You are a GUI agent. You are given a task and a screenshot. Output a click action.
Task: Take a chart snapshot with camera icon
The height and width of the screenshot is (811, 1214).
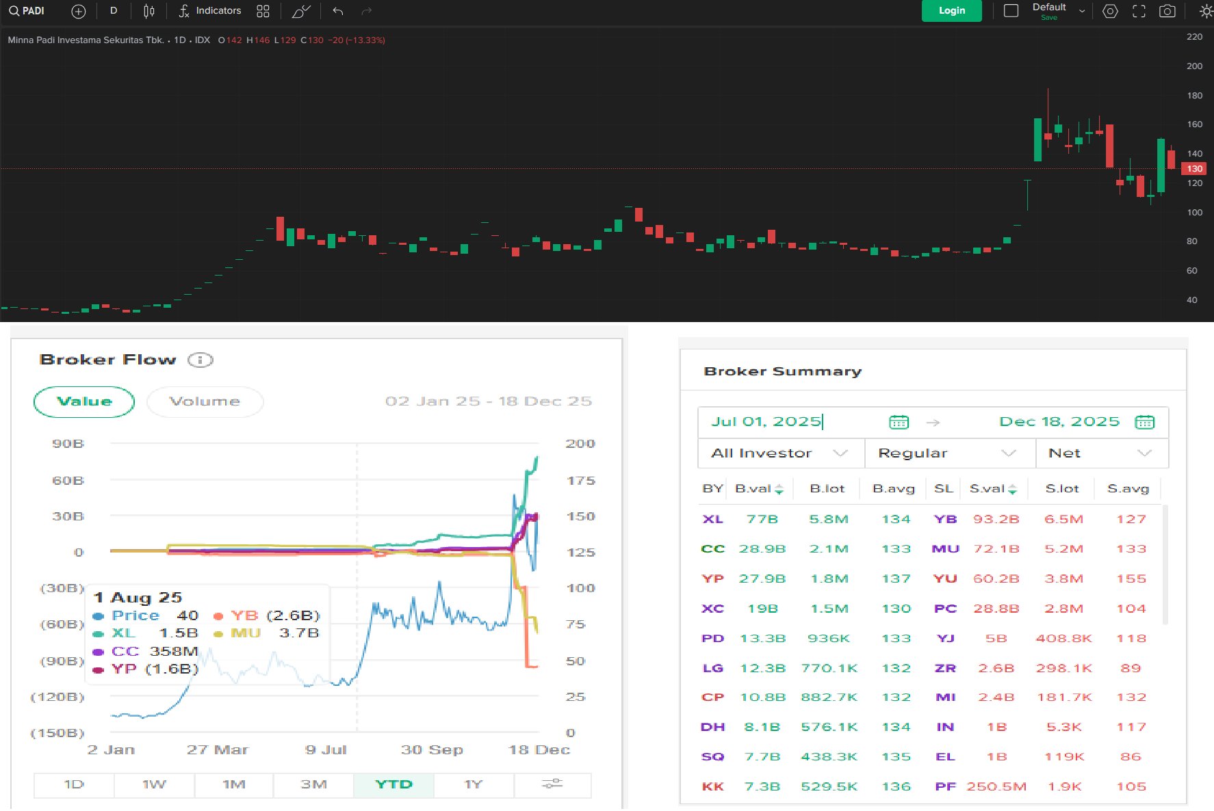point(1167,11)
